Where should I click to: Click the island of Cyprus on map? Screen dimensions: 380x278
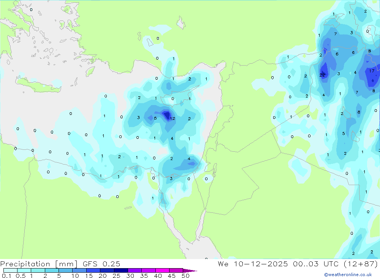click(180, 96)
